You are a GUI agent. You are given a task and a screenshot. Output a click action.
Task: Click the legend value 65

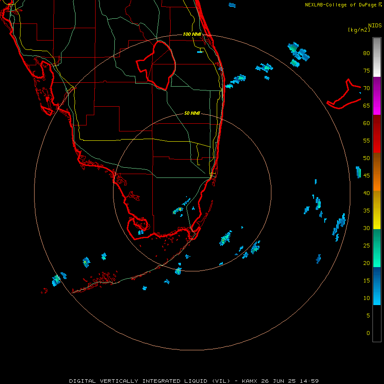pyautogui.click(x=367, y=105)
